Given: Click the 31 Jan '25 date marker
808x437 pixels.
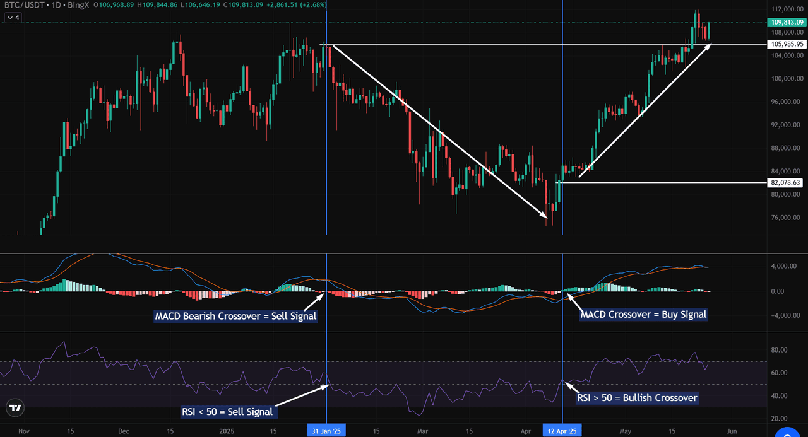Looking at the screenshot, I should coord(326,431).
